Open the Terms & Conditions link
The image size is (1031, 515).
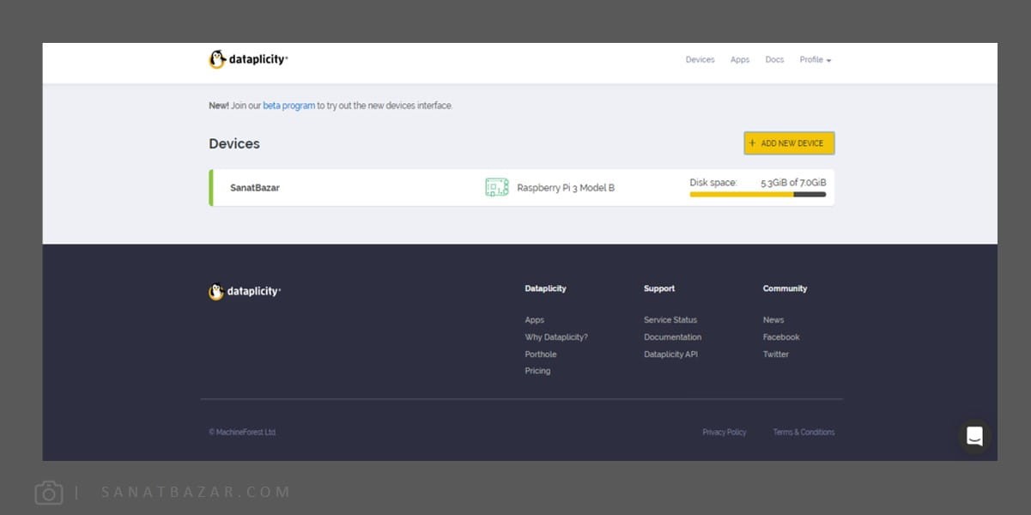click(x=804, y=433)
